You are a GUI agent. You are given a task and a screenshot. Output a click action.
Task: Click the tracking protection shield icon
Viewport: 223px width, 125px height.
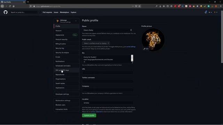(x=31, y=6)
